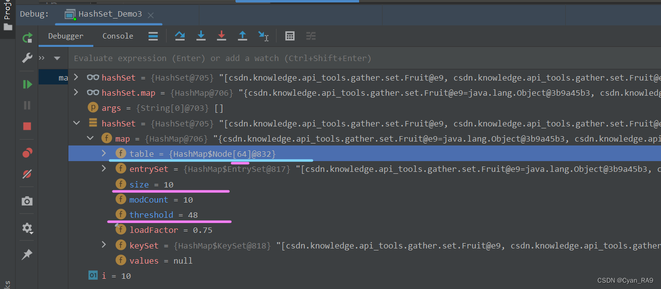Select the 'threshold = 48' row
661x289 pixels.
coord(364,215)
